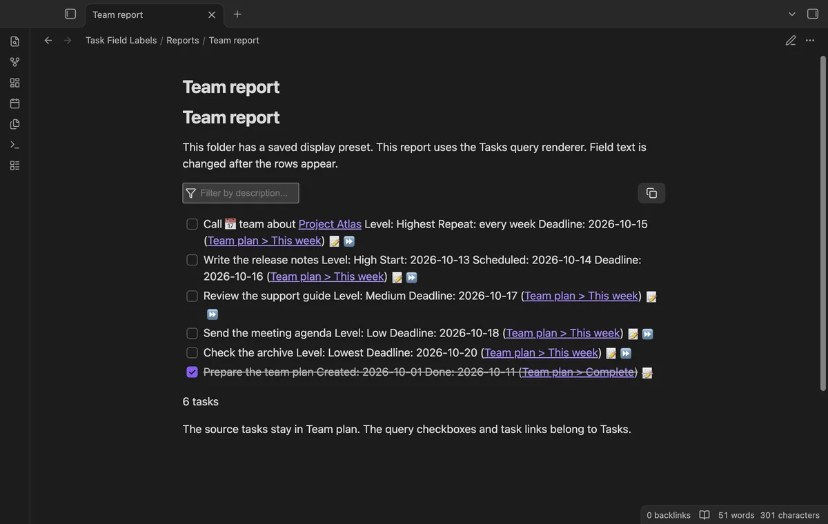828x524 pixels.
Task: Click Team report in the breadcrumb
Action: tap(234, 40)
